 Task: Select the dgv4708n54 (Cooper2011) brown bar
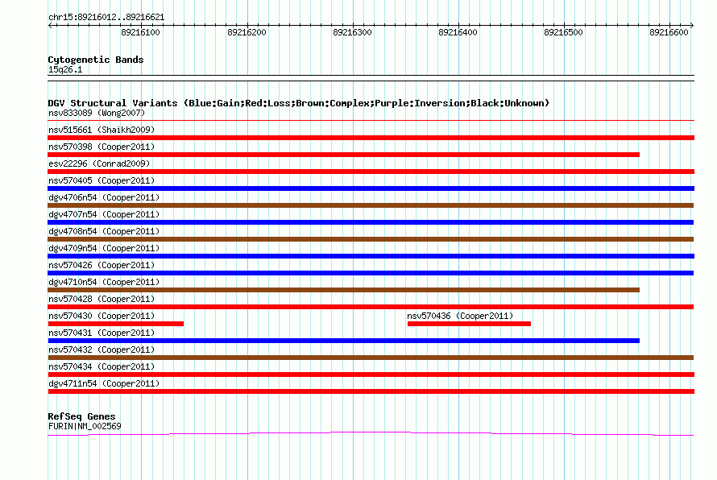[x=371, y=239]
